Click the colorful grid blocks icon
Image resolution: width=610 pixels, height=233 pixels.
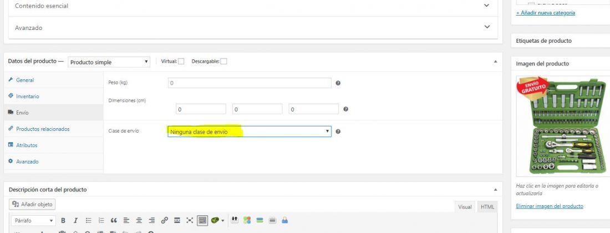pyautogui.click(x=247, y=221)
